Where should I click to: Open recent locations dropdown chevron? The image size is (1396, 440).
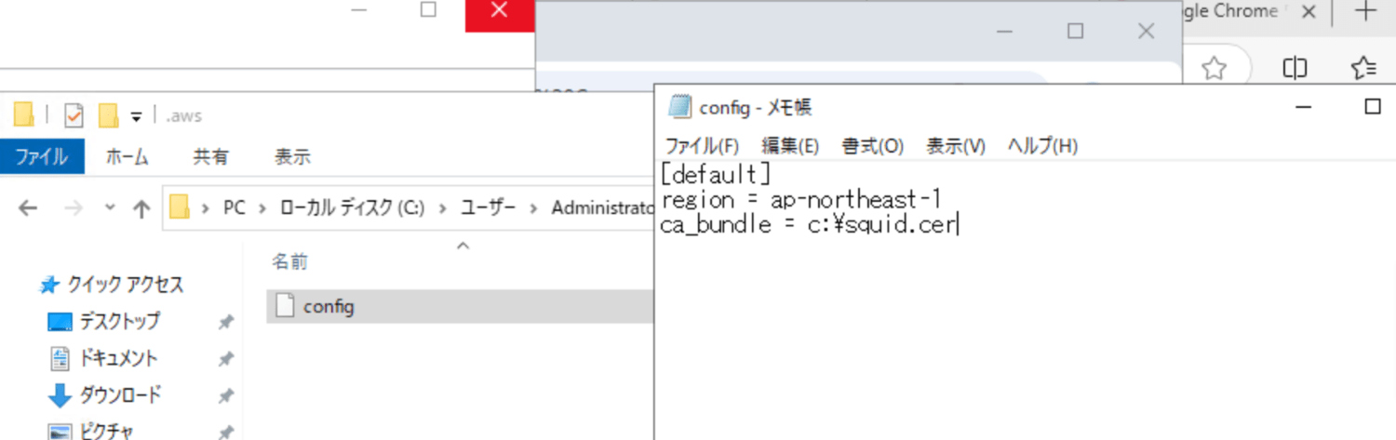(x=110, y=207)
